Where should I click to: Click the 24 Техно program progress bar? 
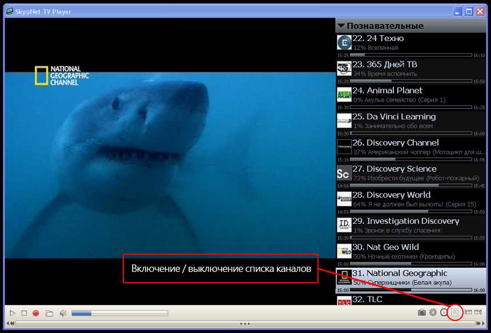click(x=411, y=55)
